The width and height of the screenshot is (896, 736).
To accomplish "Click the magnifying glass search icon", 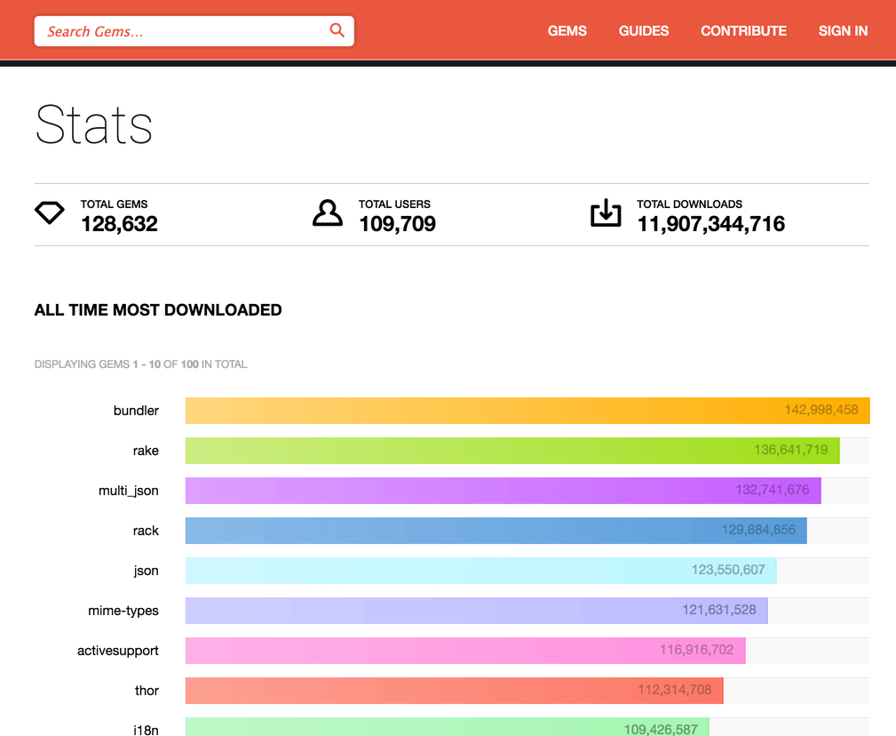I will click(x=337, y=30).
